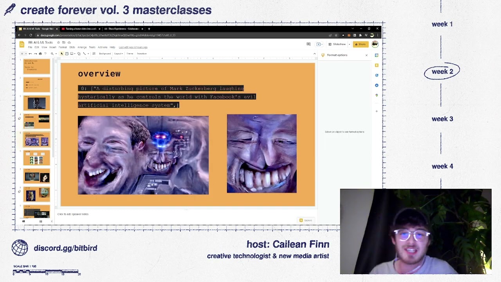Open the Layout dropdown
This screenshot has height=282, width=501.
click(x=119, y=54)
